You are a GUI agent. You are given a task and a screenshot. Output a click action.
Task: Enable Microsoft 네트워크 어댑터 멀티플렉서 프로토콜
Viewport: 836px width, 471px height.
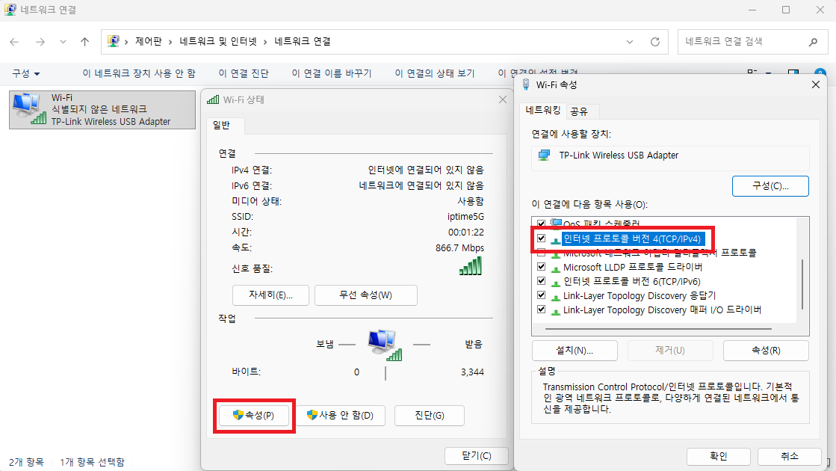click(541, 253)
